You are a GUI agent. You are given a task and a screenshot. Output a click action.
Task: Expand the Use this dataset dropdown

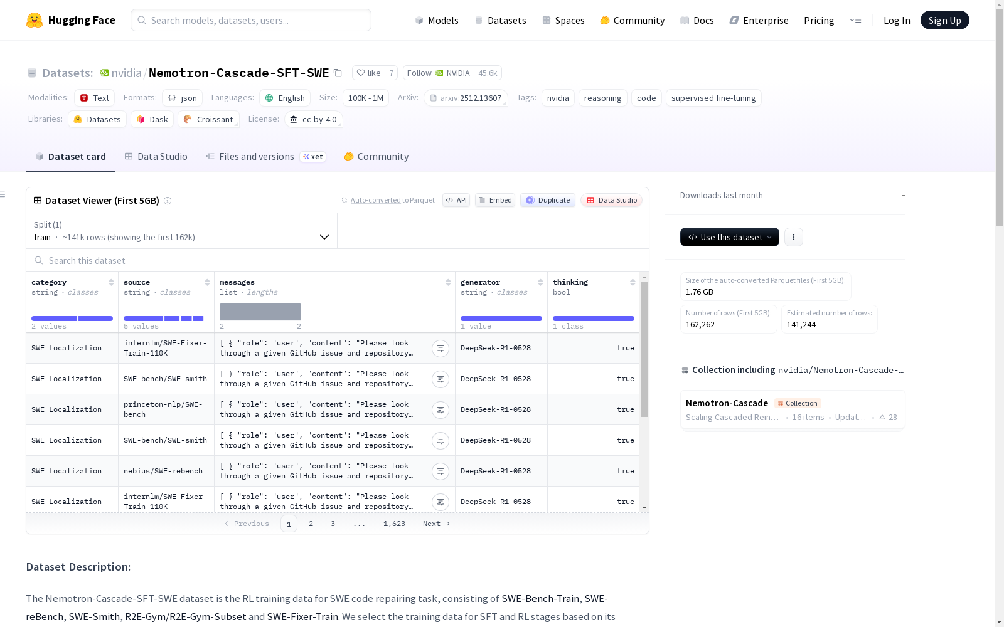point(730,237)
